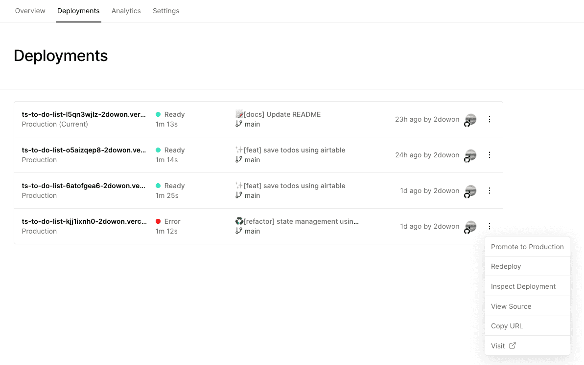584x365 pixels.
Task: Select Inspect Deployment menu entry
Action: point(523,286)
